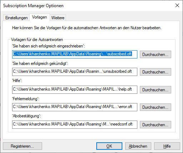Click Durchsuchen for the Abobestätigung template

(156, 125)
